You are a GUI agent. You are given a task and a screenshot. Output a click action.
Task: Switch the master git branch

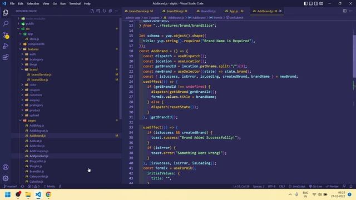[x=10, y=187]
